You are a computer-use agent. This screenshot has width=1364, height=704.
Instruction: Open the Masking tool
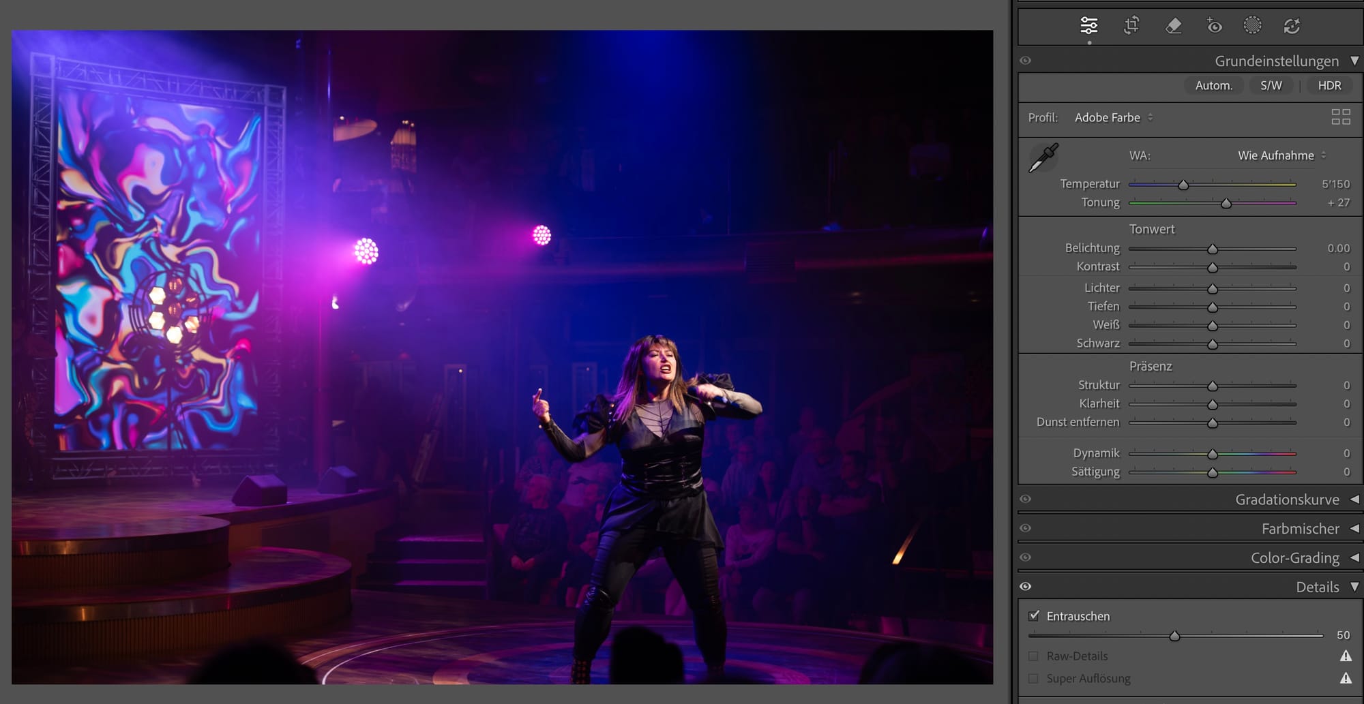pos(1252,26)
